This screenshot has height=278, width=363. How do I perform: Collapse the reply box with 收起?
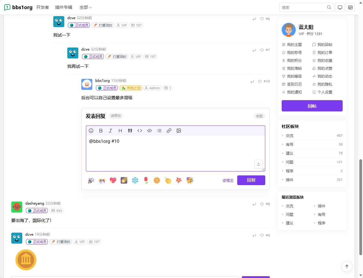(259, 116)
